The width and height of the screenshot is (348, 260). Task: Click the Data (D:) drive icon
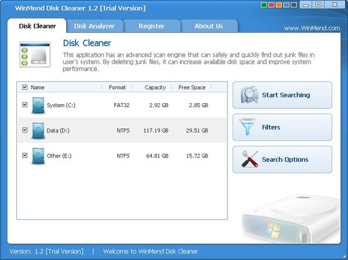point(38,130)
